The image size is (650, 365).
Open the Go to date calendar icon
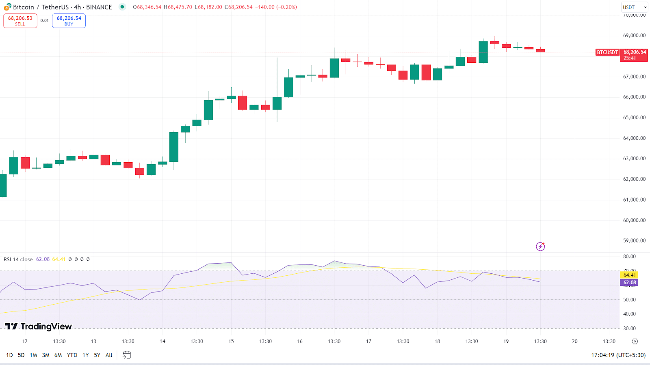127,355
